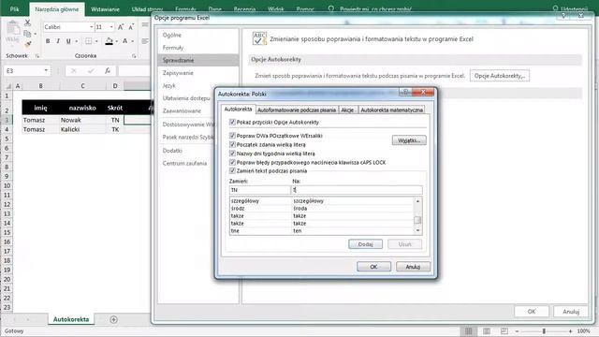Toggle Nazwy dni tygodnia wielką literą checkbox
The height and width of the screenshot is (337, 599).
point(232,154)
